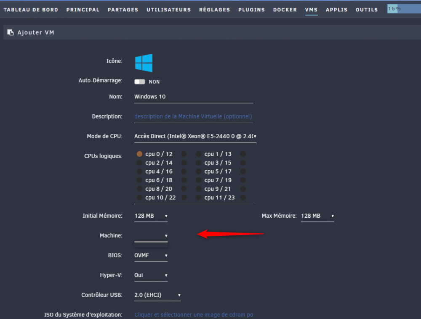Uncheck the cpu 0 checkbox
The width and height of the screenshot is (421, 319).
139,154
